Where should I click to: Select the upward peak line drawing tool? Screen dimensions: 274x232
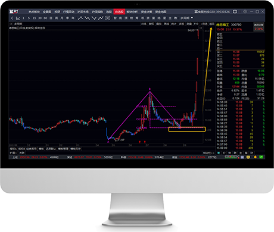pos(80,18)
